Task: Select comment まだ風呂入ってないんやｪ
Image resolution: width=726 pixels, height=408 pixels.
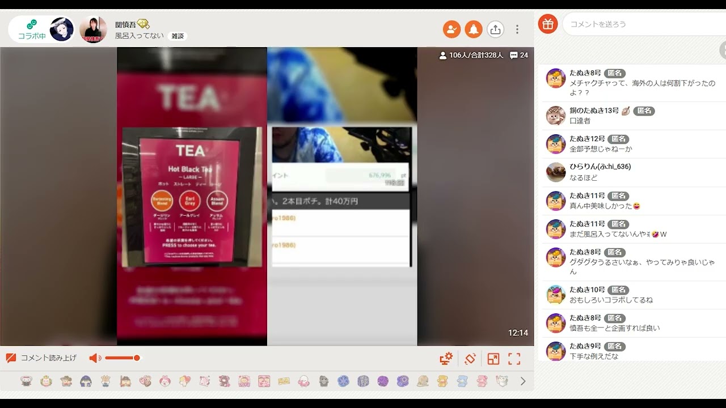Action: 618,234
